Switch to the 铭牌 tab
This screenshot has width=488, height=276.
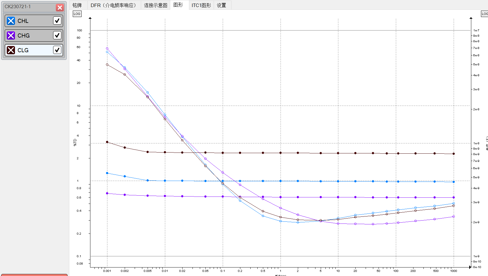[x=78, y=5]
